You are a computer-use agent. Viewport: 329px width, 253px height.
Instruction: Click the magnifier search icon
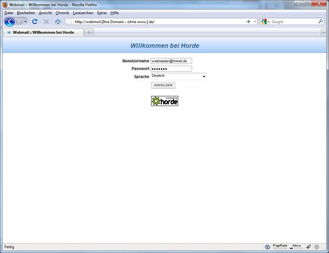click(321, 22)
